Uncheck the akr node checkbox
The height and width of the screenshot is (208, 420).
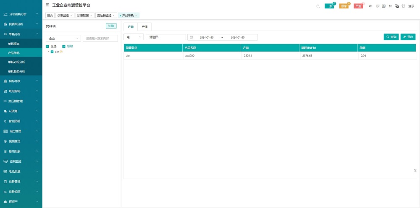(x=52, y=52)
